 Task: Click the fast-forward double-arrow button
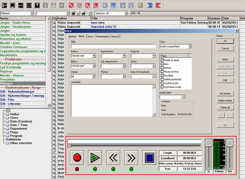(131, 157)
